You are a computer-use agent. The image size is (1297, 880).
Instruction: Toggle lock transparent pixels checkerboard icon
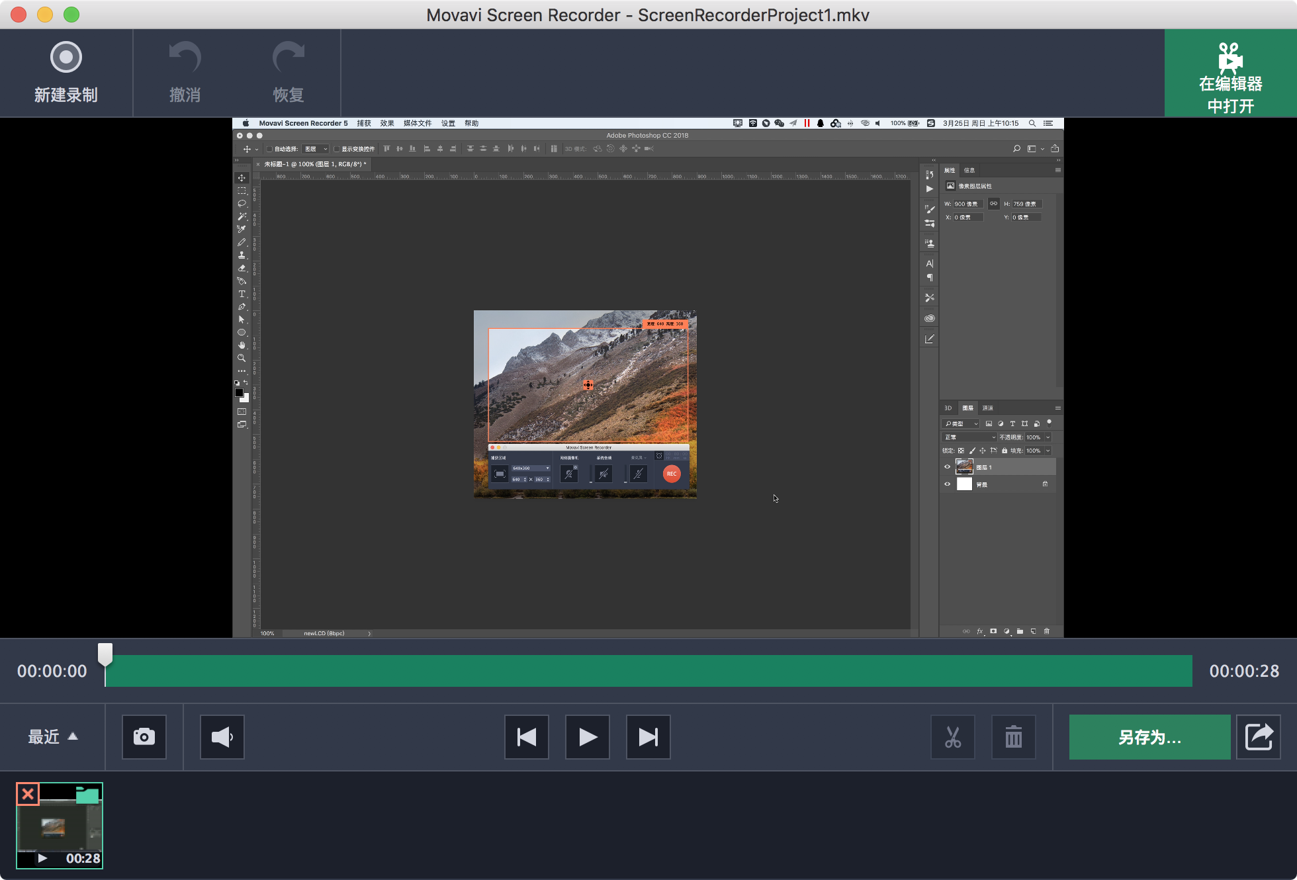pyautogui.click(x=961, y=451)
